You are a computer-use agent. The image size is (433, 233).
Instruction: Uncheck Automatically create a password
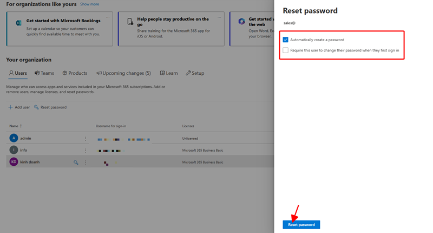coord(286,40)
